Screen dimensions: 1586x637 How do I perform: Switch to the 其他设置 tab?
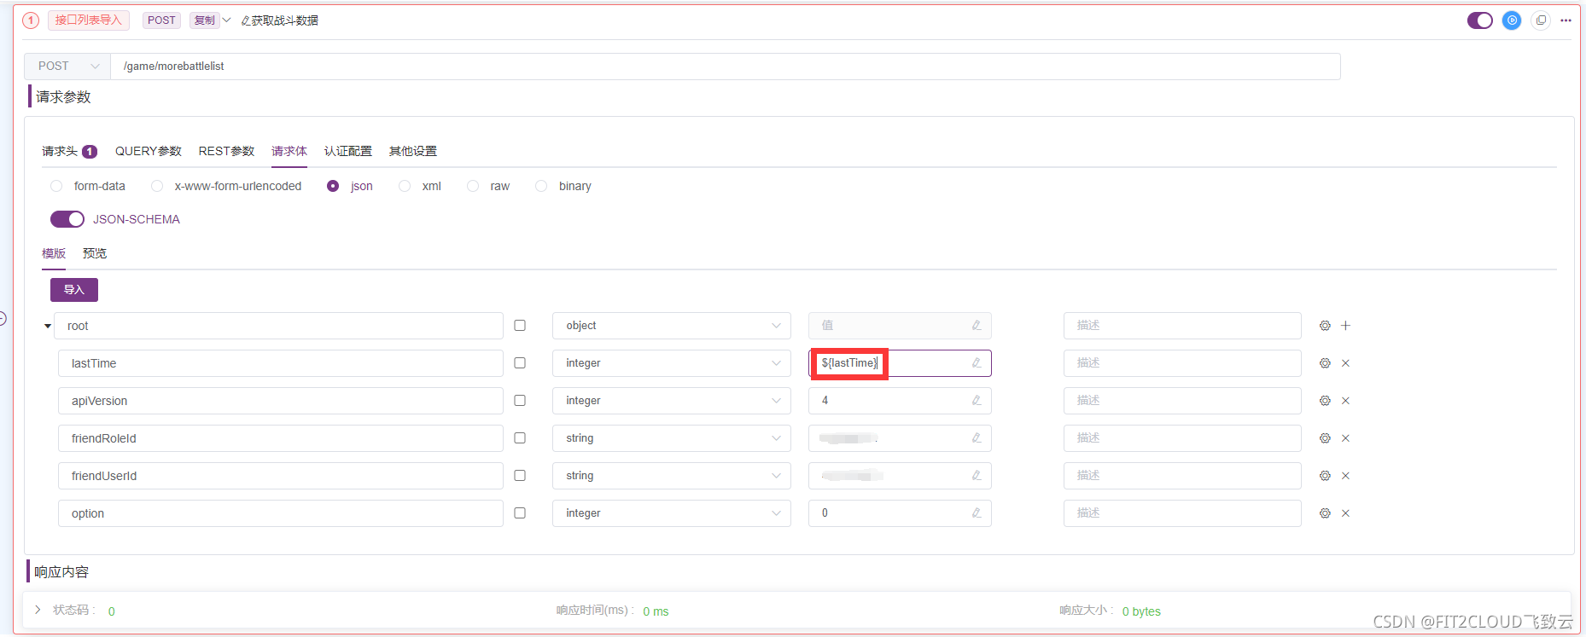coord(413,151)
